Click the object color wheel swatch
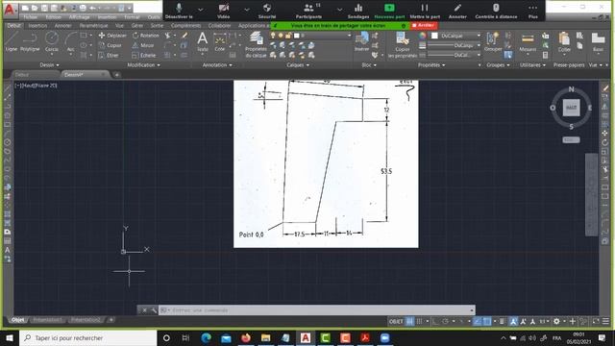Screen dimensions: 615x346 (422, 36)
